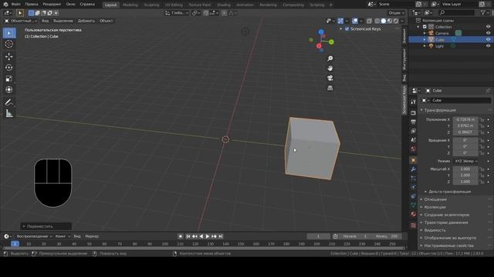
Task: Select the Measure tool
Action: click(9, 113)
